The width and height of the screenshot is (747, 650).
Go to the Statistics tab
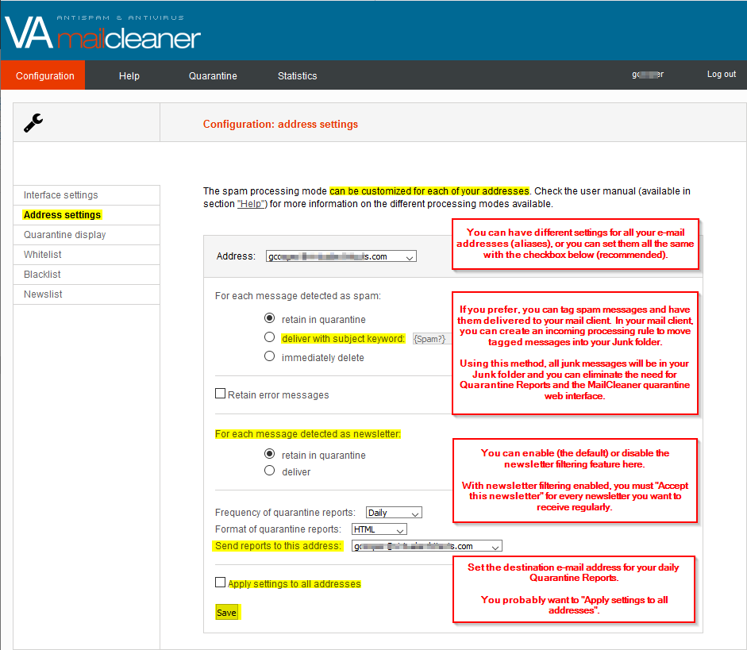click(x=297, y=75)
